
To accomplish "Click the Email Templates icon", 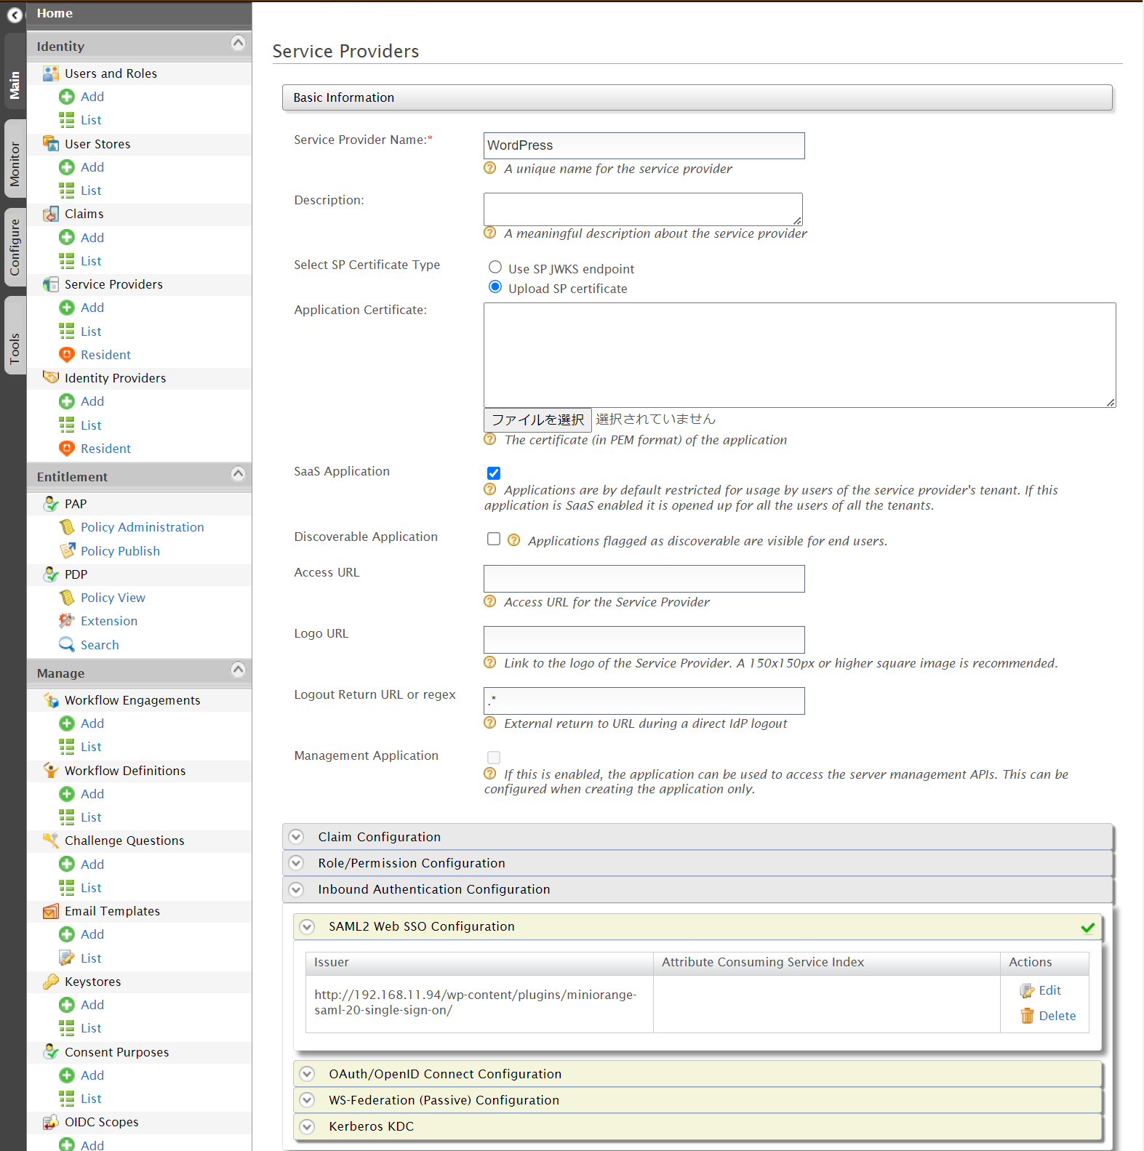I will (51, 911).
